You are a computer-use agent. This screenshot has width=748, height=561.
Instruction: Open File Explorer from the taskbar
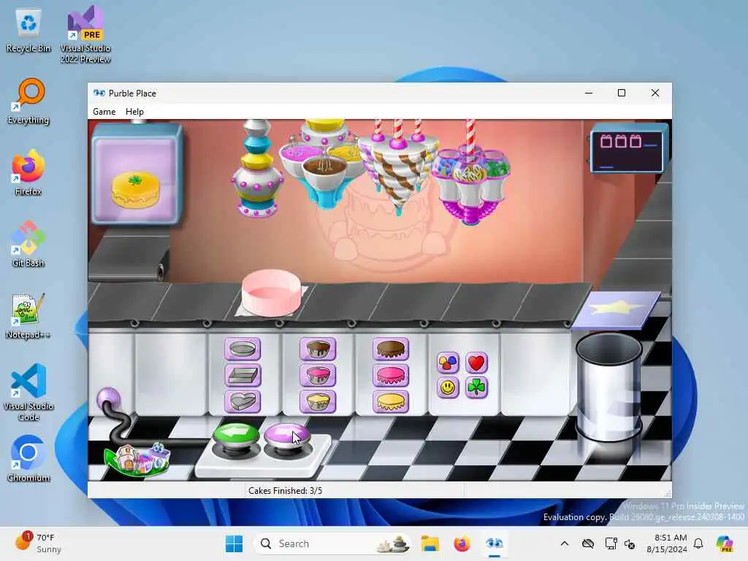[x=430, y=543]
